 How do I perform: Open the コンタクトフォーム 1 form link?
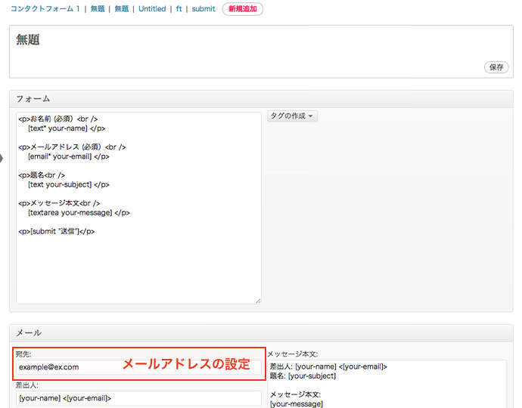(45, 9)
